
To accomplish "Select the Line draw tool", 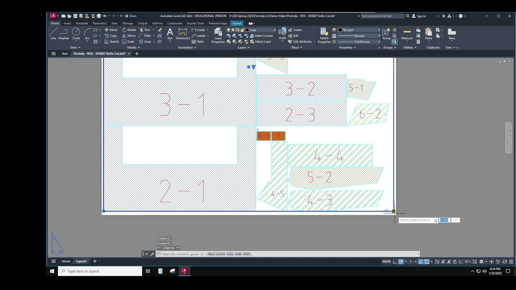I will coord(53,33).
